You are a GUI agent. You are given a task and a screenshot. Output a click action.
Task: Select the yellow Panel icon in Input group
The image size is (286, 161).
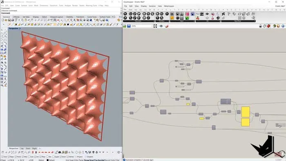(172, 18)
